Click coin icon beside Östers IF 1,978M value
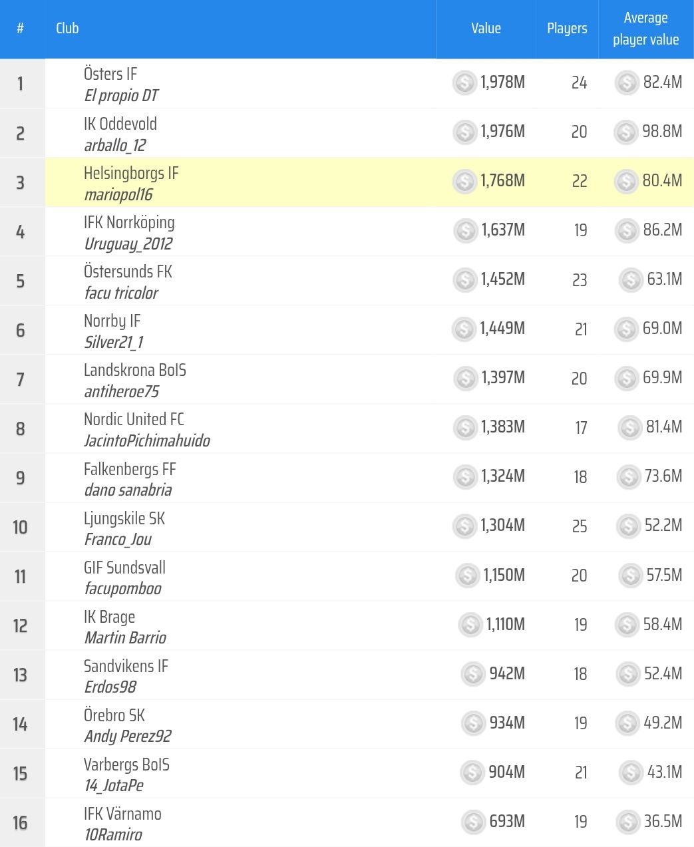 pyautogui.click(x=464, y=83)
